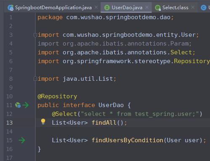Screen dimensions: 210x161
Task: Collapse the import block at line 3
Action: pyautogui.click(x=35, y=35)
